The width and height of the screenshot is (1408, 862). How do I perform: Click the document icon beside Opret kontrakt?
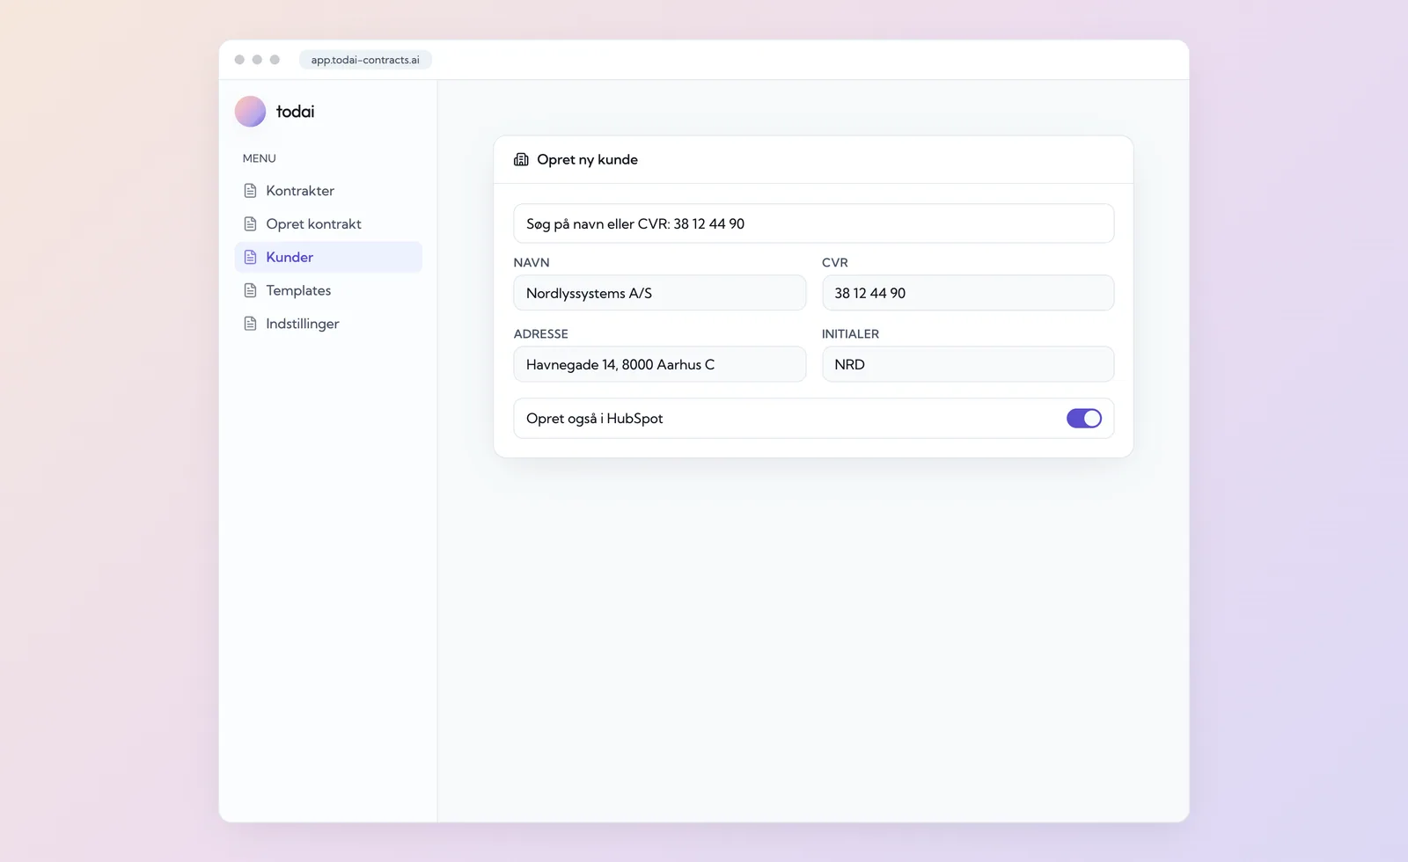[x=250, y=223]
